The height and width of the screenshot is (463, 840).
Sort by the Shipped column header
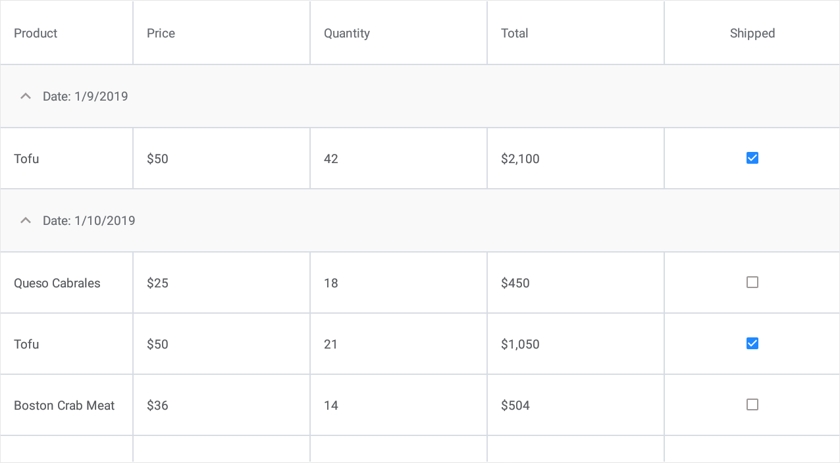(x=752, y=33)
